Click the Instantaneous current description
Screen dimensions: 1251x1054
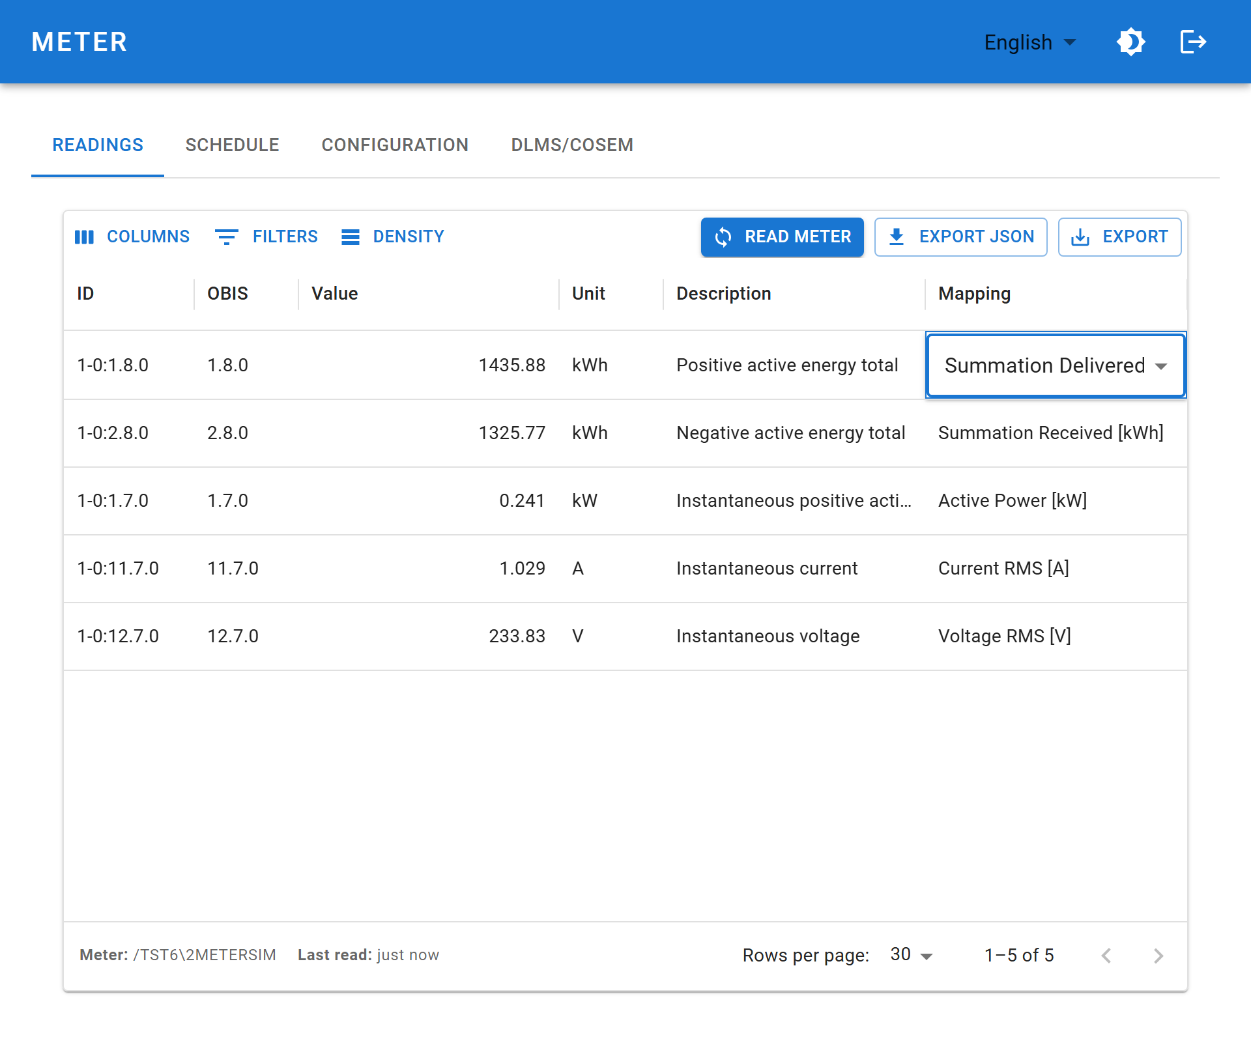click(767, 569)
